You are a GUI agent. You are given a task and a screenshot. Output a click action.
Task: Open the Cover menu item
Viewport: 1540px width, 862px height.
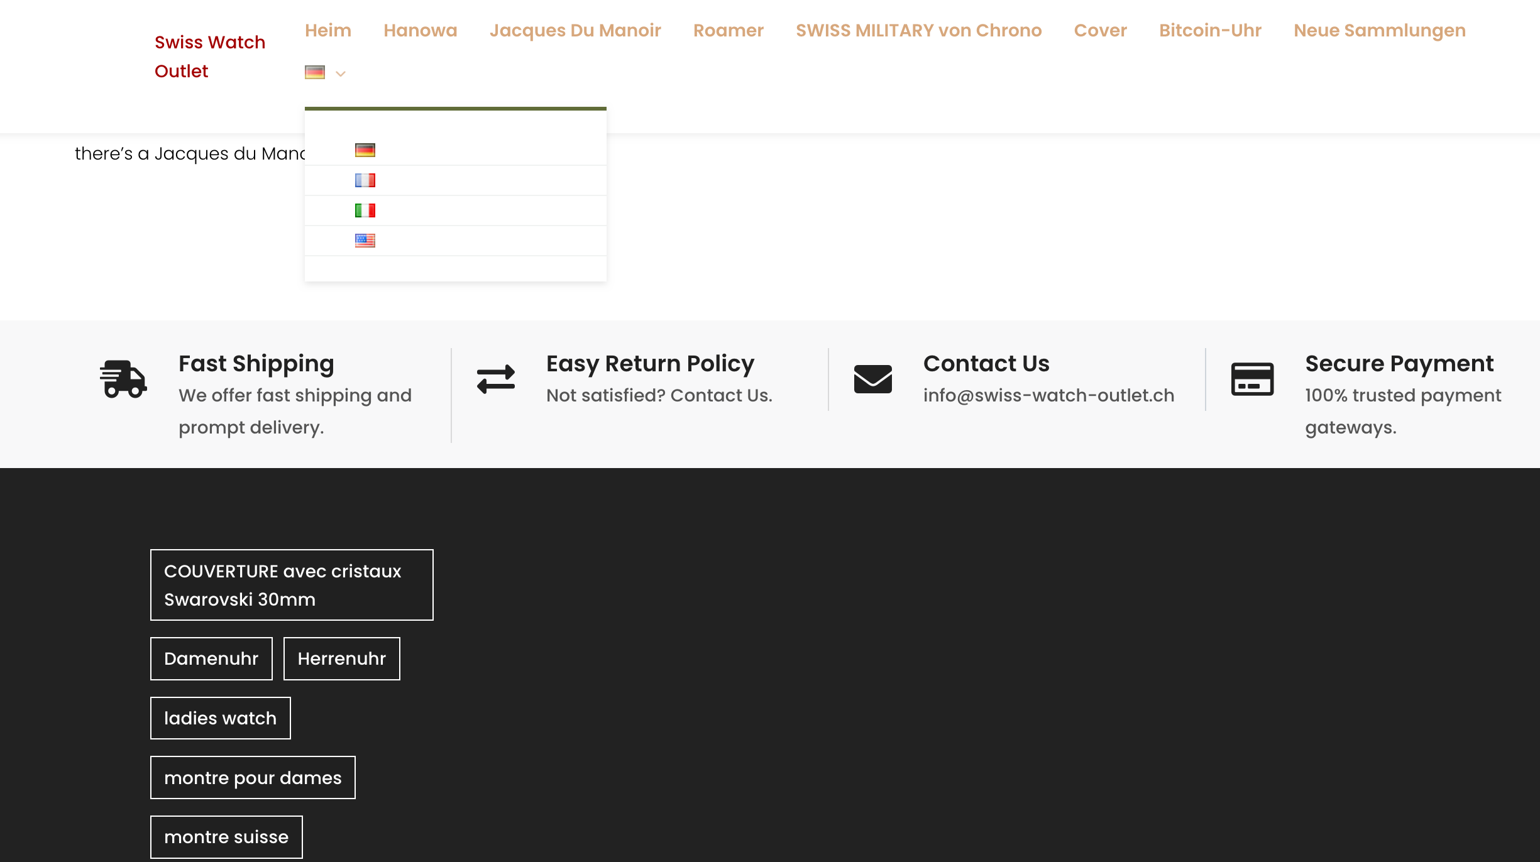1101,30
